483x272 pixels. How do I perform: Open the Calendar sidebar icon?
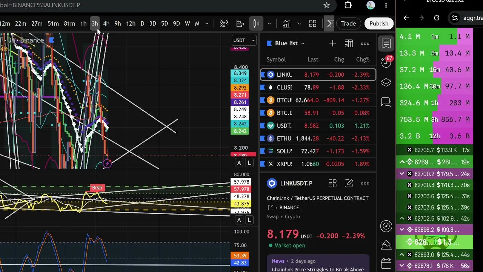click(386, 263)
